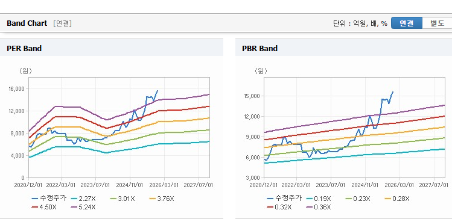Viewport: 452px width, 219px height.
Task: Toggle 수정주가 legend in PER Band
Action: point(49,199)
